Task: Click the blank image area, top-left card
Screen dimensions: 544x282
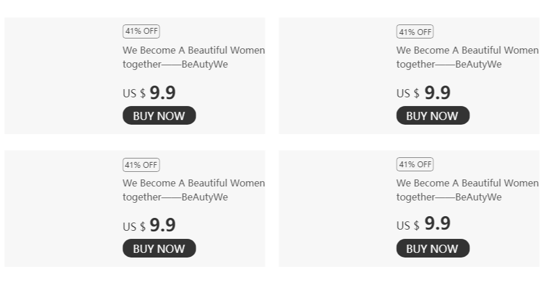Action: [62, 76]
